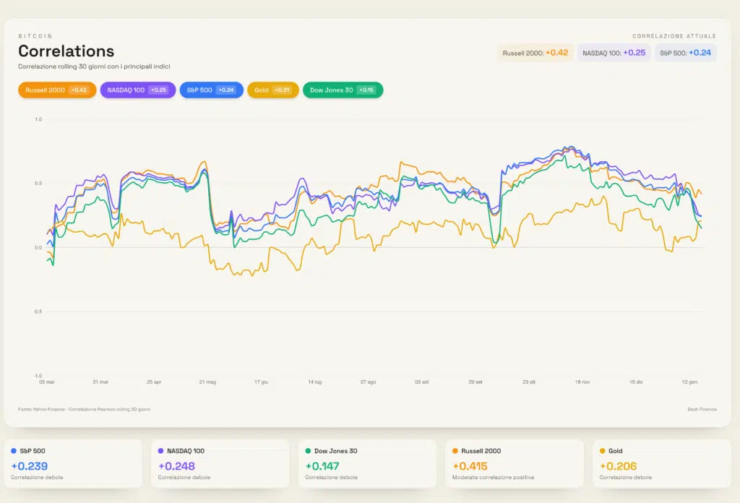
Task: Click the 21 mag date on x-axis
Action: click(207, 382)
